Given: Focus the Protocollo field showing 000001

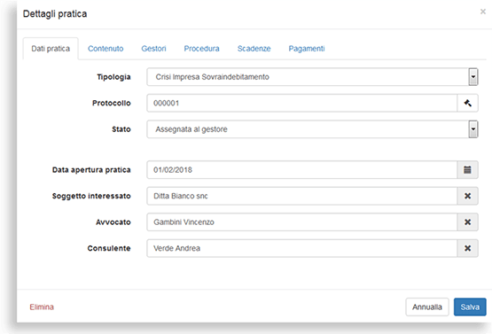Looking at the screenshot, I should click(302, 103).
